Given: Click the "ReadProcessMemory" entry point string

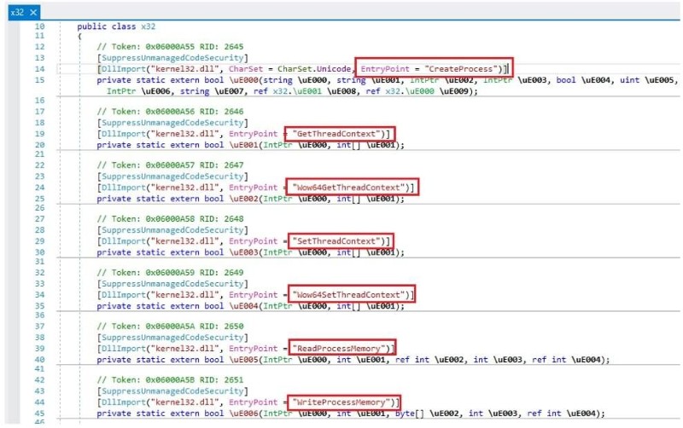Looking at the screenshot, I should [340, 349].
